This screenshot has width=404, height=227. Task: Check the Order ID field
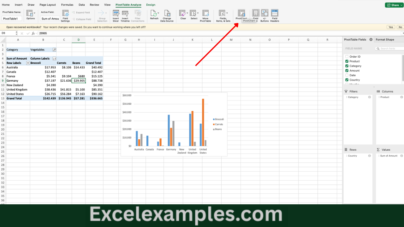[x=347, y=57]
